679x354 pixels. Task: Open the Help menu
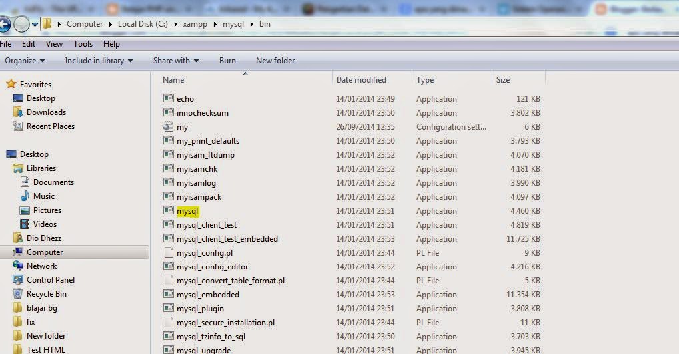[111, 44]
